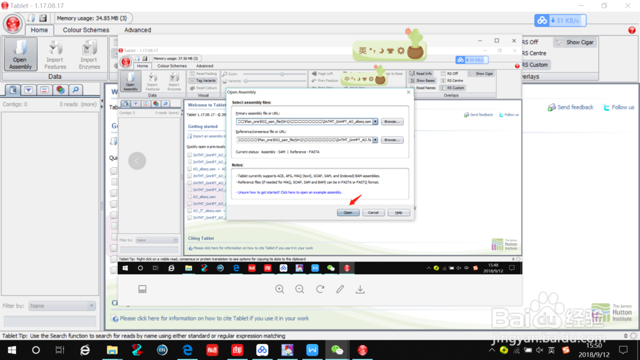640x360 pixels.
Task: Open the Filter by Name dropdown in main window
Action: tap(62, 306)
